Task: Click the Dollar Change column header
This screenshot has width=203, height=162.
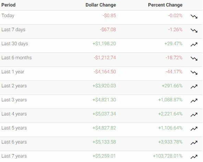Action: click(101, 5)
